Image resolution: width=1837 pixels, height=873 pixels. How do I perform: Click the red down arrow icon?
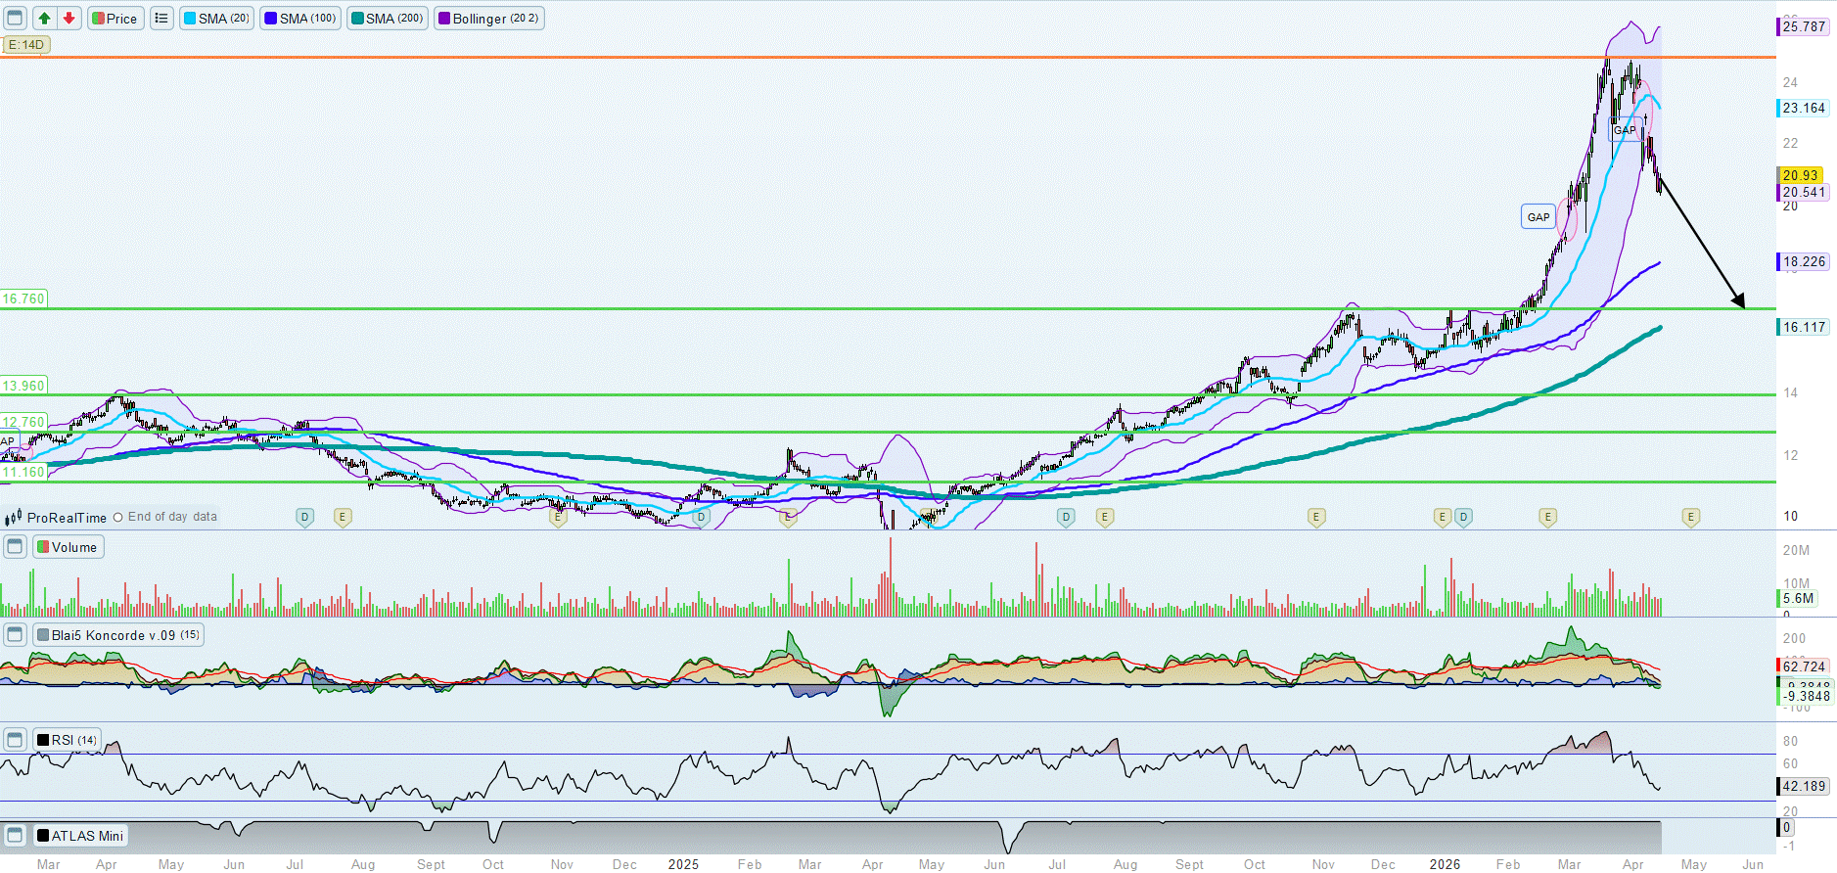click(69, 19)
